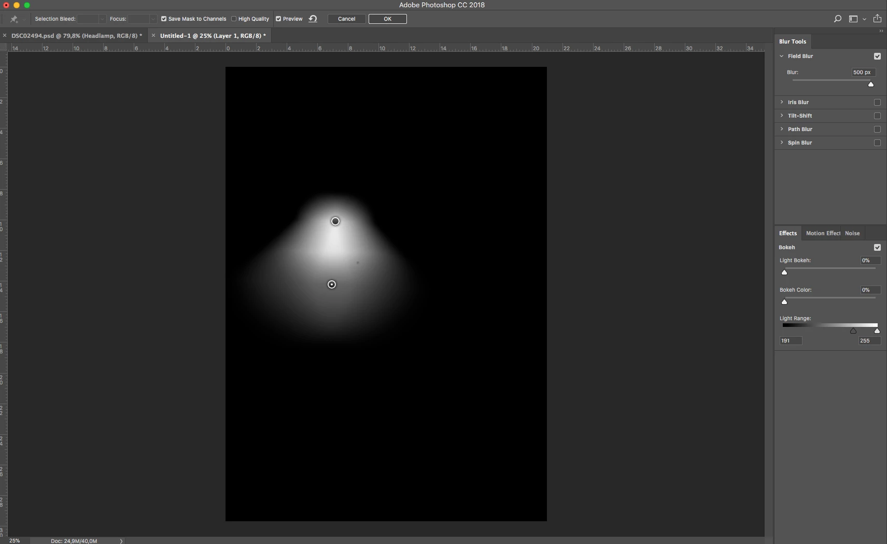Expand the workspace switcher dropdown arrow

(x=864, y=19)
